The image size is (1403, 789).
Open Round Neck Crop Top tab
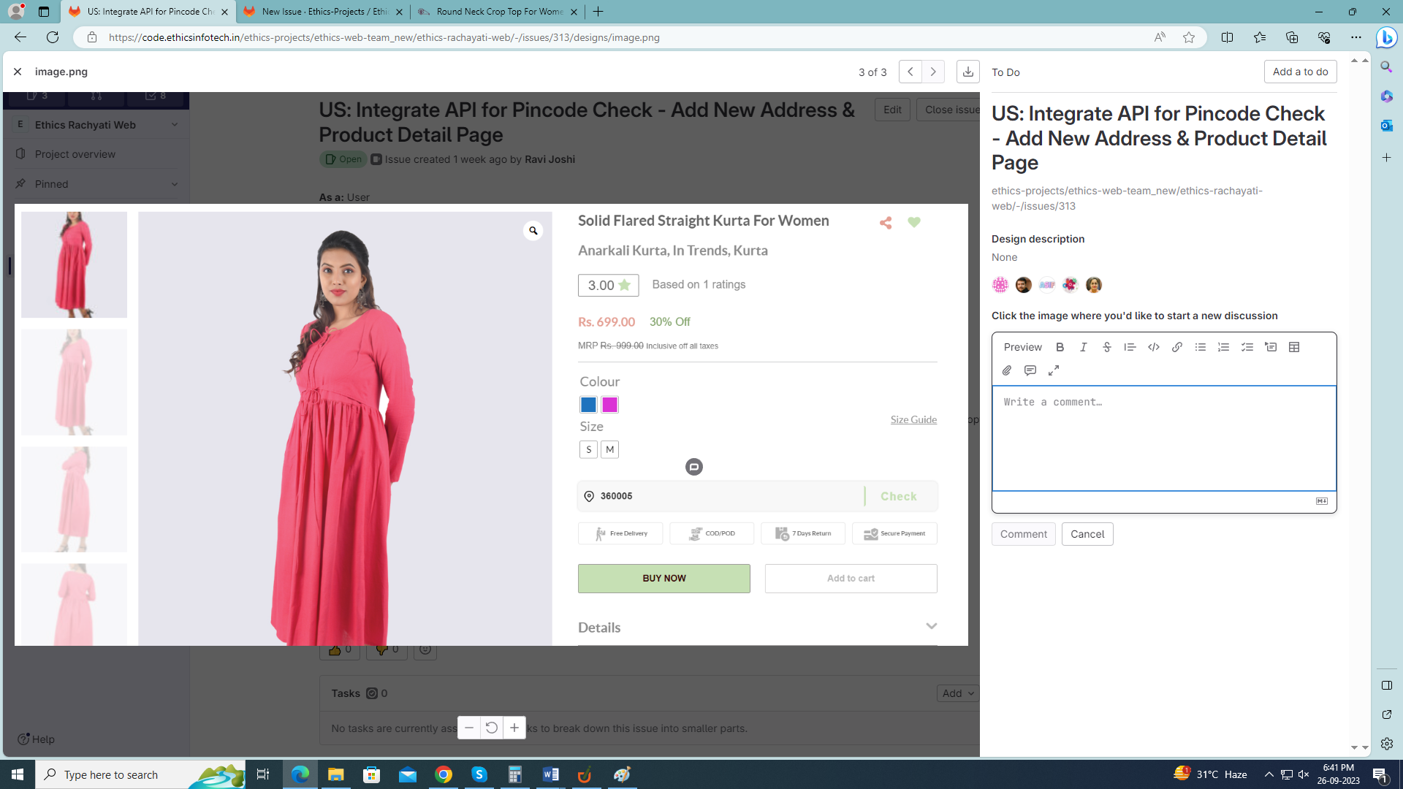(498, 12)
